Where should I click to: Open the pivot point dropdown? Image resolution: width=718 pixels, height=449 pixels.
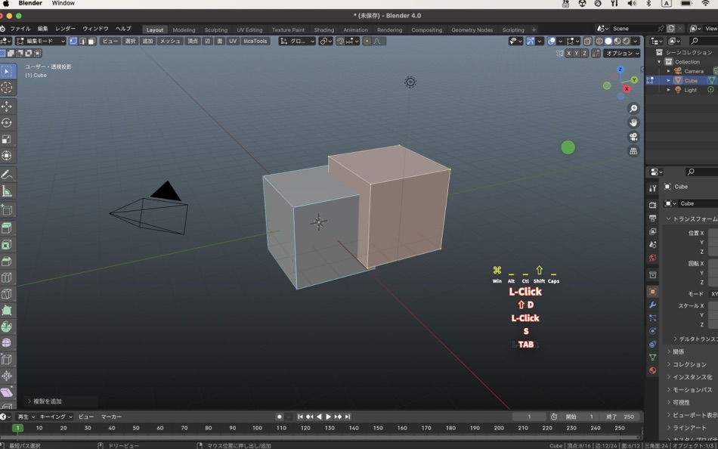tap(326, 42)
